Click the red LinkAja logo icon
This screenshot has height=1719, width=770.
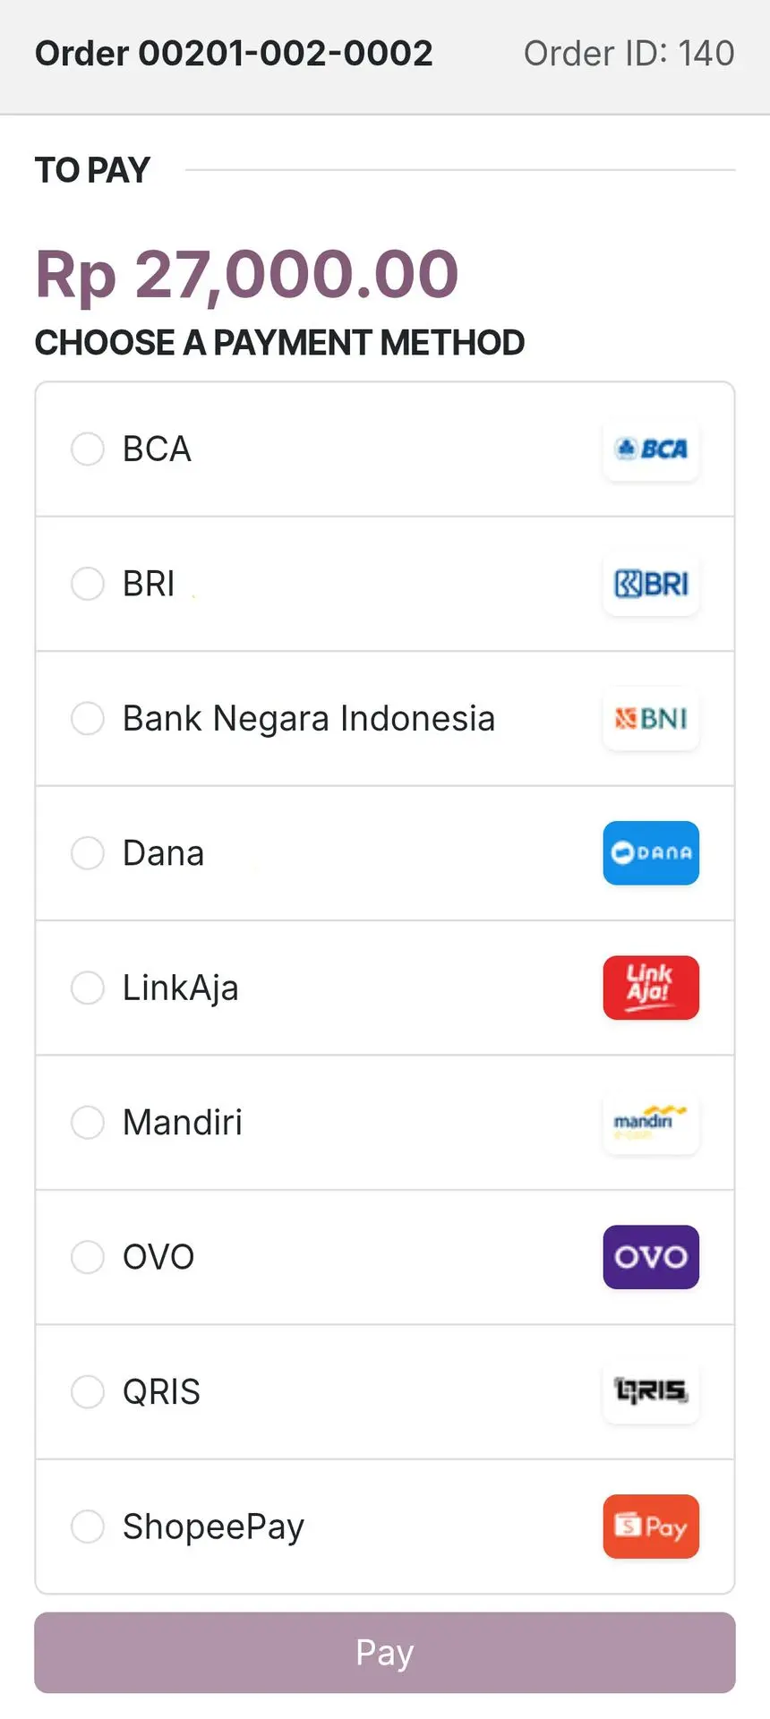pyautogui.click(x=651, y=988)
